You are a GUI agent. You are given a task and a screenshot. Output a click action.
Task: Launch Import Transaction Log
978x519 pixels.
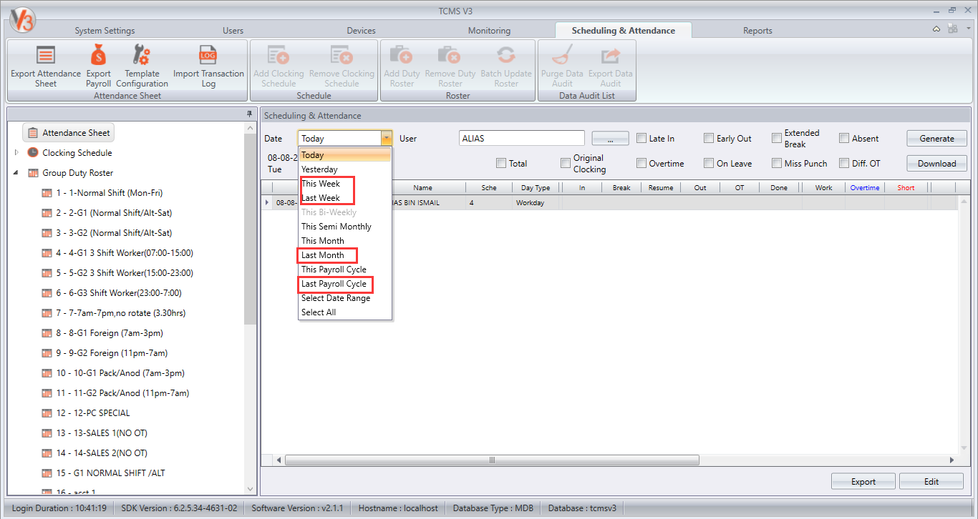208,66
